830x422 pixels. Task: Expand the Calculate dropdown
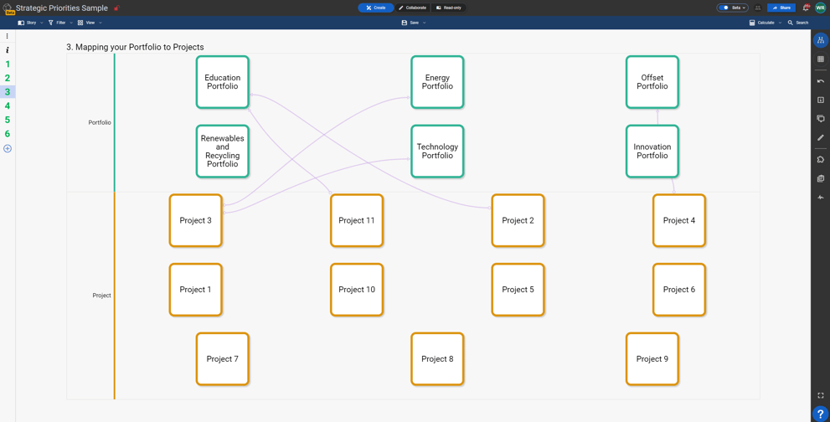pos(766,23)
